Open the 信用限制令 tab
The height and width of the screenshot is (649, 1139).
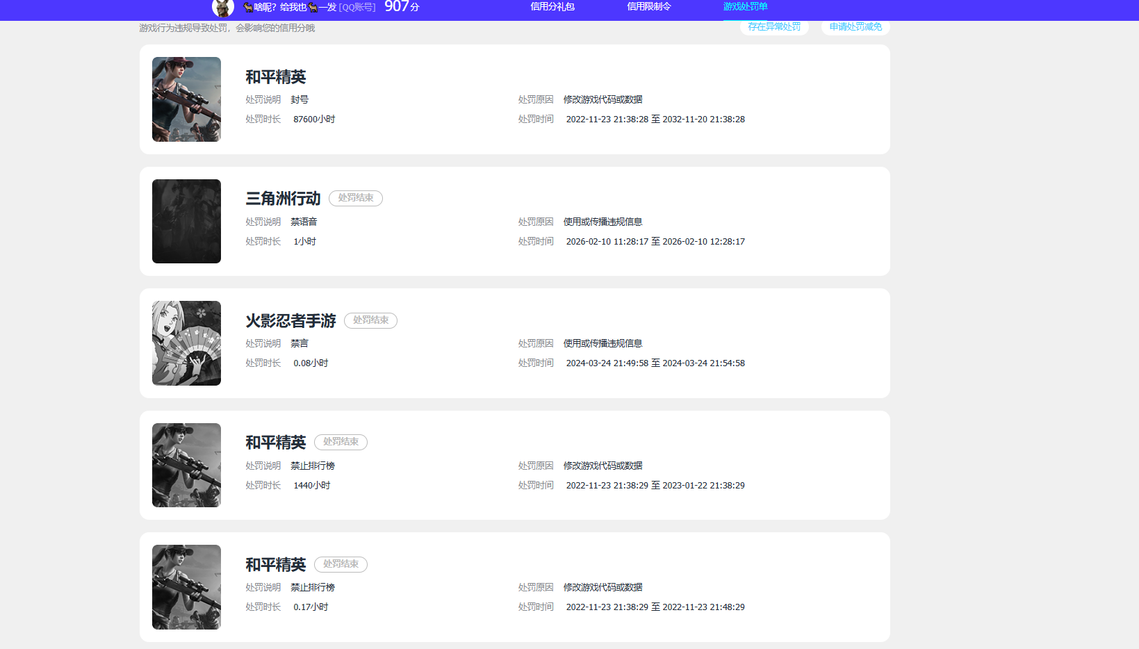649,7
